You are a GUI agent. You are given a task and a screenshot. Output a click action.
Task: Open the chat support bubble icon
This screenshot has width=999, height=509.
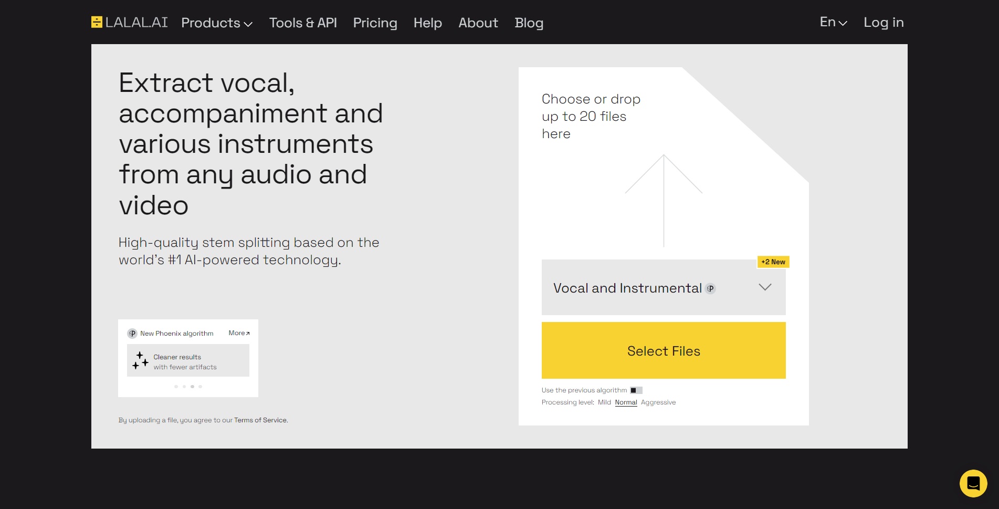(x=973, y=483)
